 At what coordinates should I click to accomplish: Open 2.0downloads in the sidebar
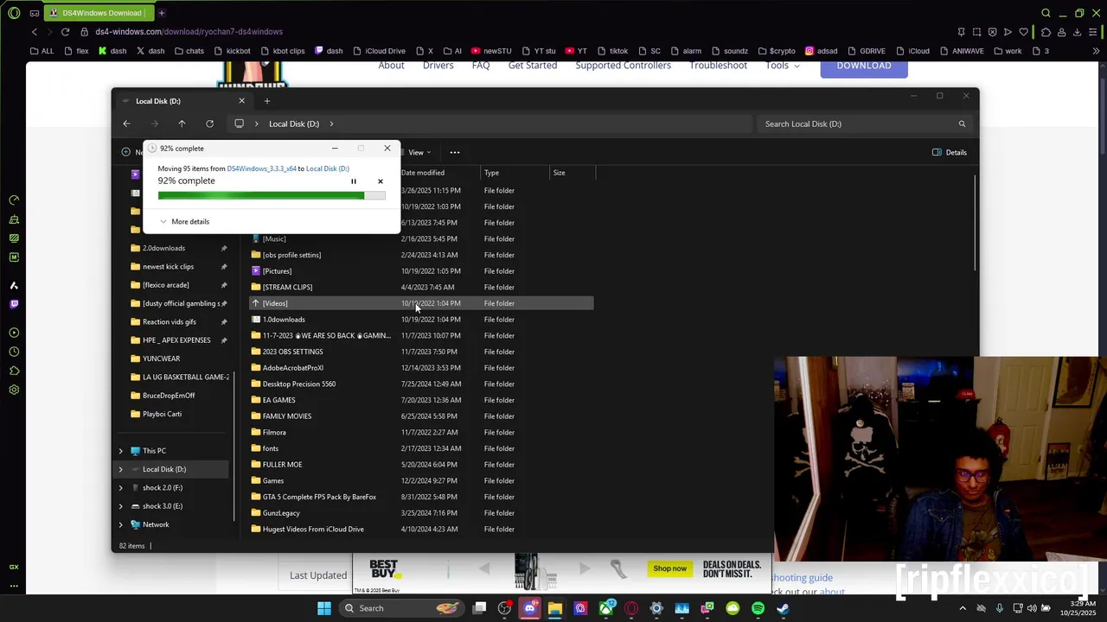(x=163, y=248)
